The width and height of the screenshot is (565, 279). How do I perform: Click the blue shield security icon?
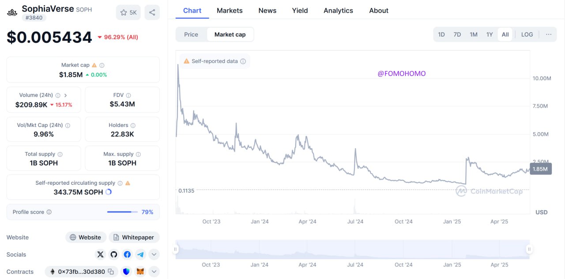[x=126, y=272]
